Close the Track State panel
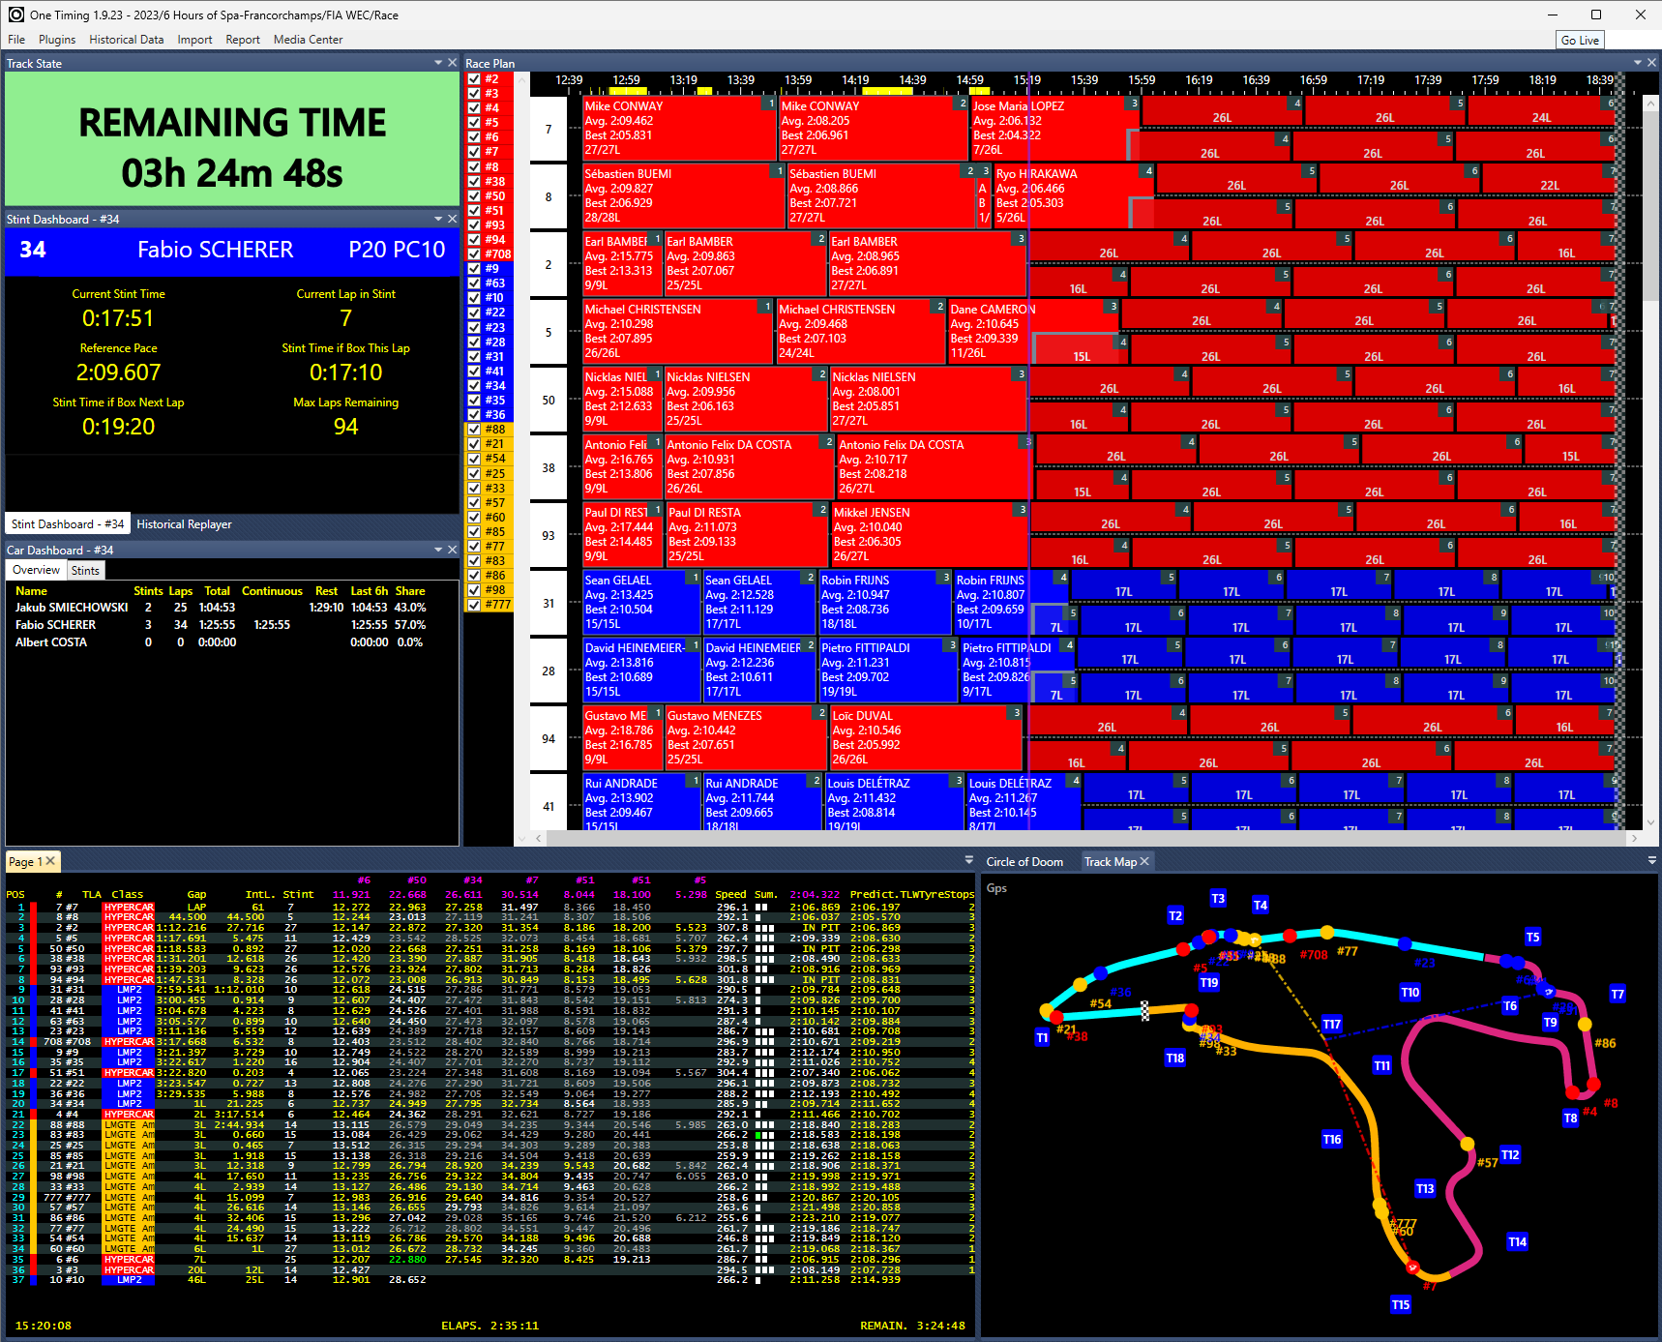This screenshot has height=1342, width=1662. [x=452, y=63]
